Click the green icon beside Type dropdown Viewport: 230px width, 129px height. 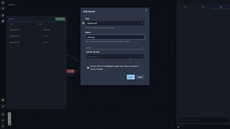pyautogui.click(x=83, y=23)
